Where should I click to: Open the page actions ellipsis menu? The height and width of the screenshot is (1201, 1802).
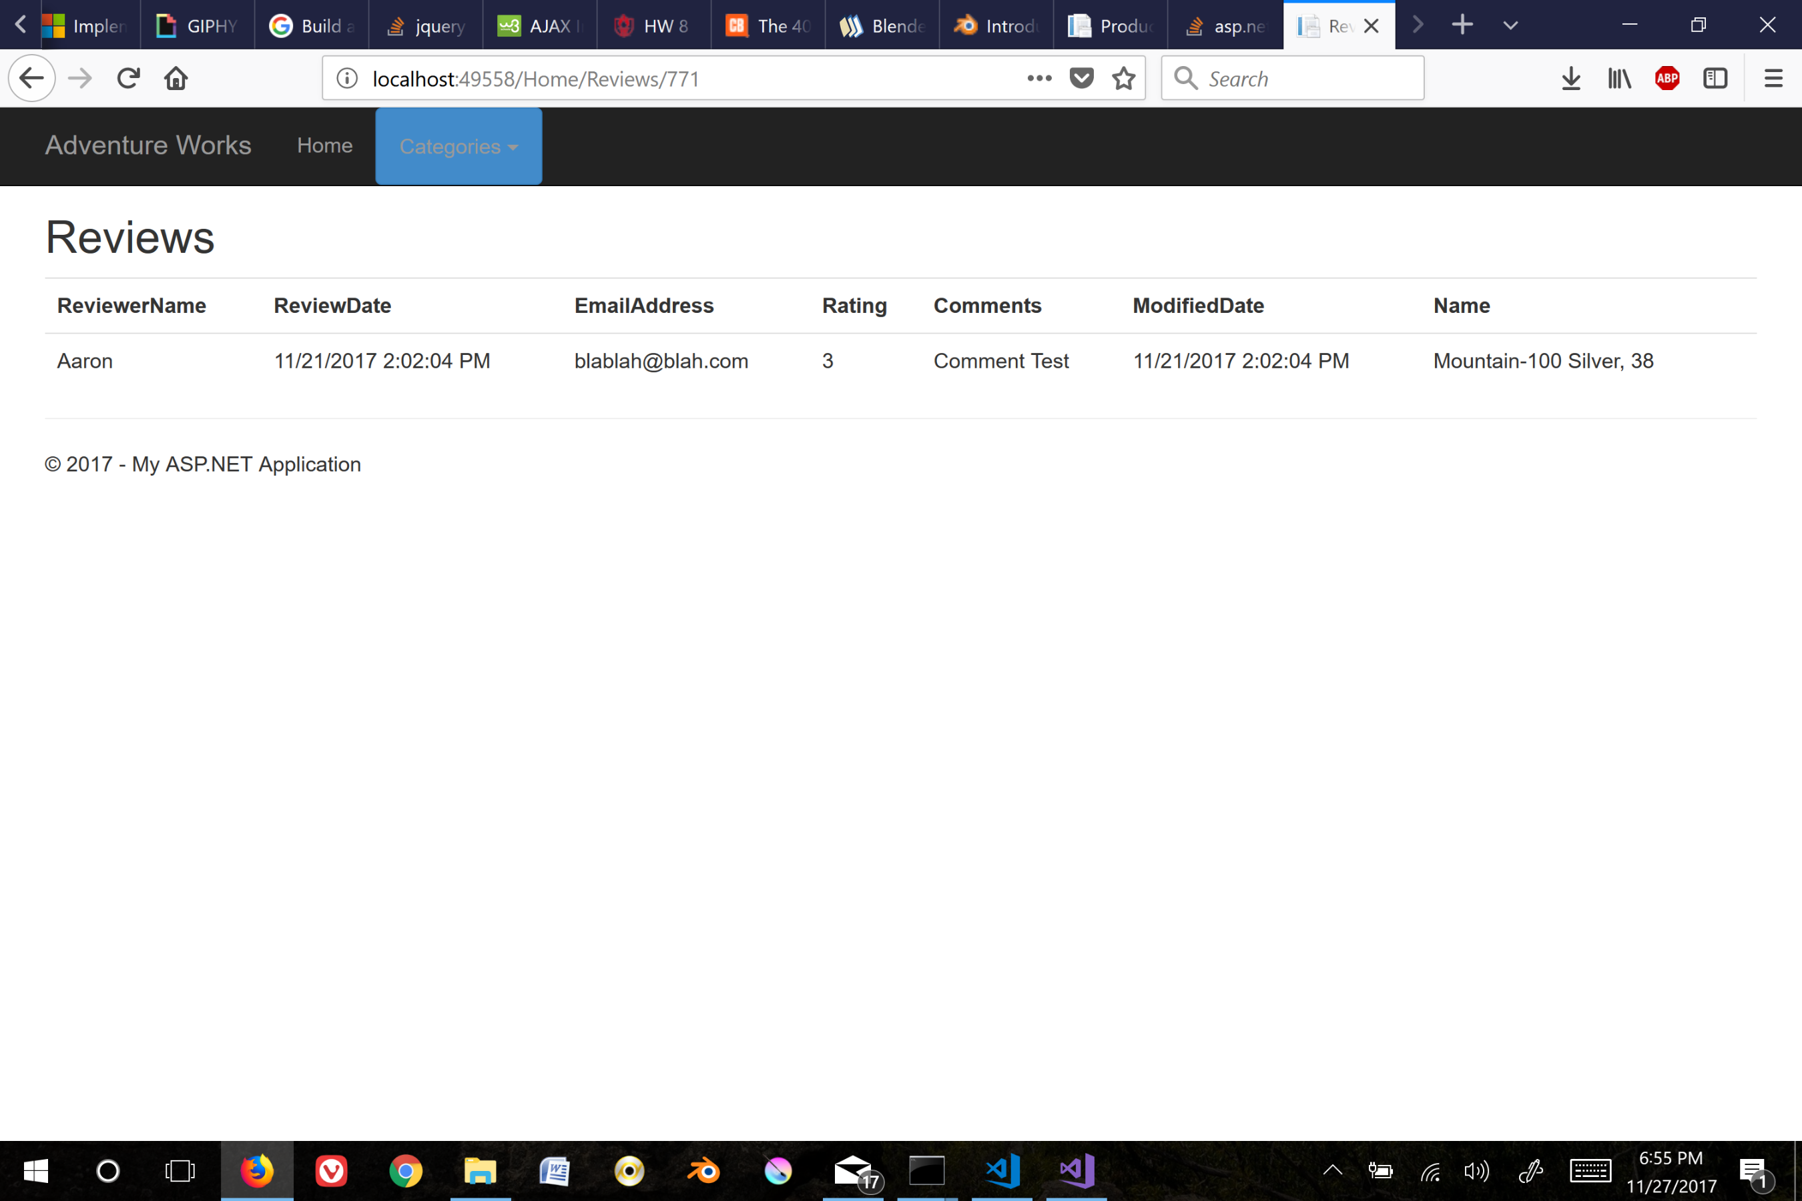click(1039, 77)
